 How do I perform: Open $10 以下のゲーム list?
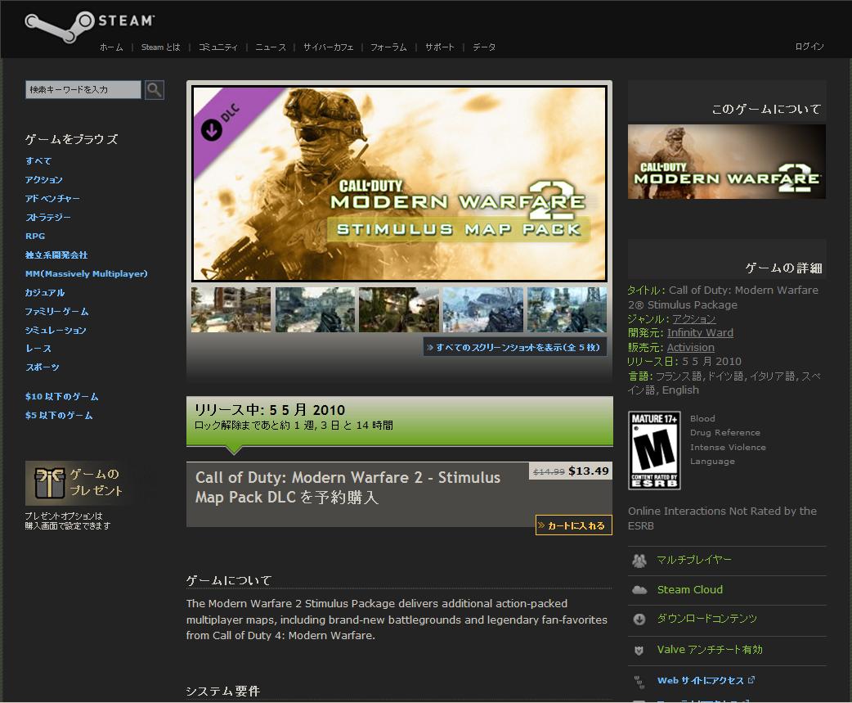[x=62, y=396]
